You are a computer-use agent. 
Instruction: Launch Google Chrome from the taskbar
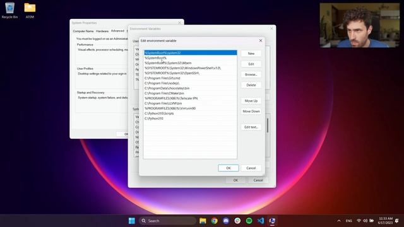pos(215,221)
